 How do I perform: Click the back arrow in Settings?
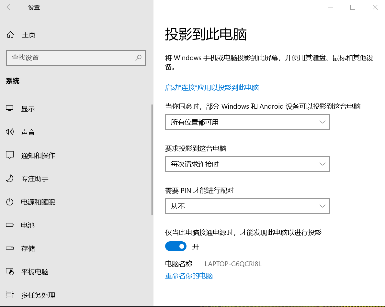[x=10, y=7]
